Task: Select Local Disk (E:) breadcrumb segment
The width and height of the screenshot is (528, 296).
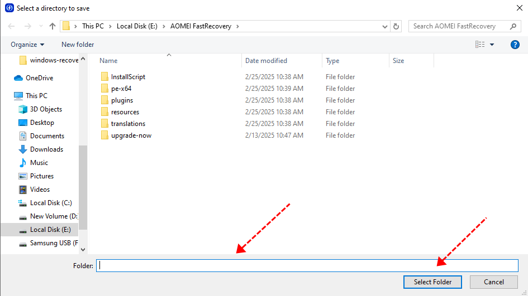Action: tap(137, 26)
